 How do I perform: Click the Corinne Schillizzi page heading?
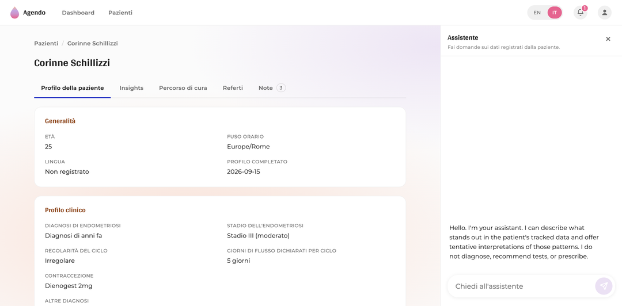[72, 63]
